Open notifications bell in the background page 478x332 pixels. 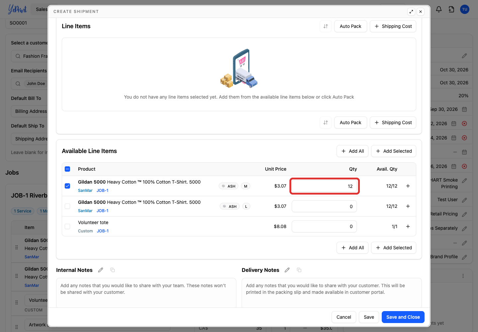pyautogui.click(x=439, y=9)
